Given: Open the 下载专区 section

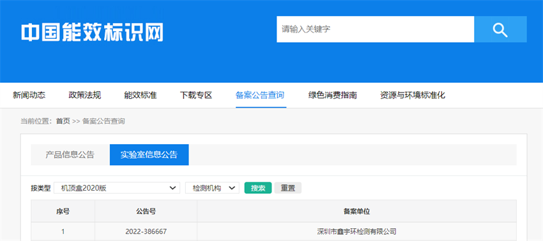Looking at the screenshot, I should click(196, 95).
